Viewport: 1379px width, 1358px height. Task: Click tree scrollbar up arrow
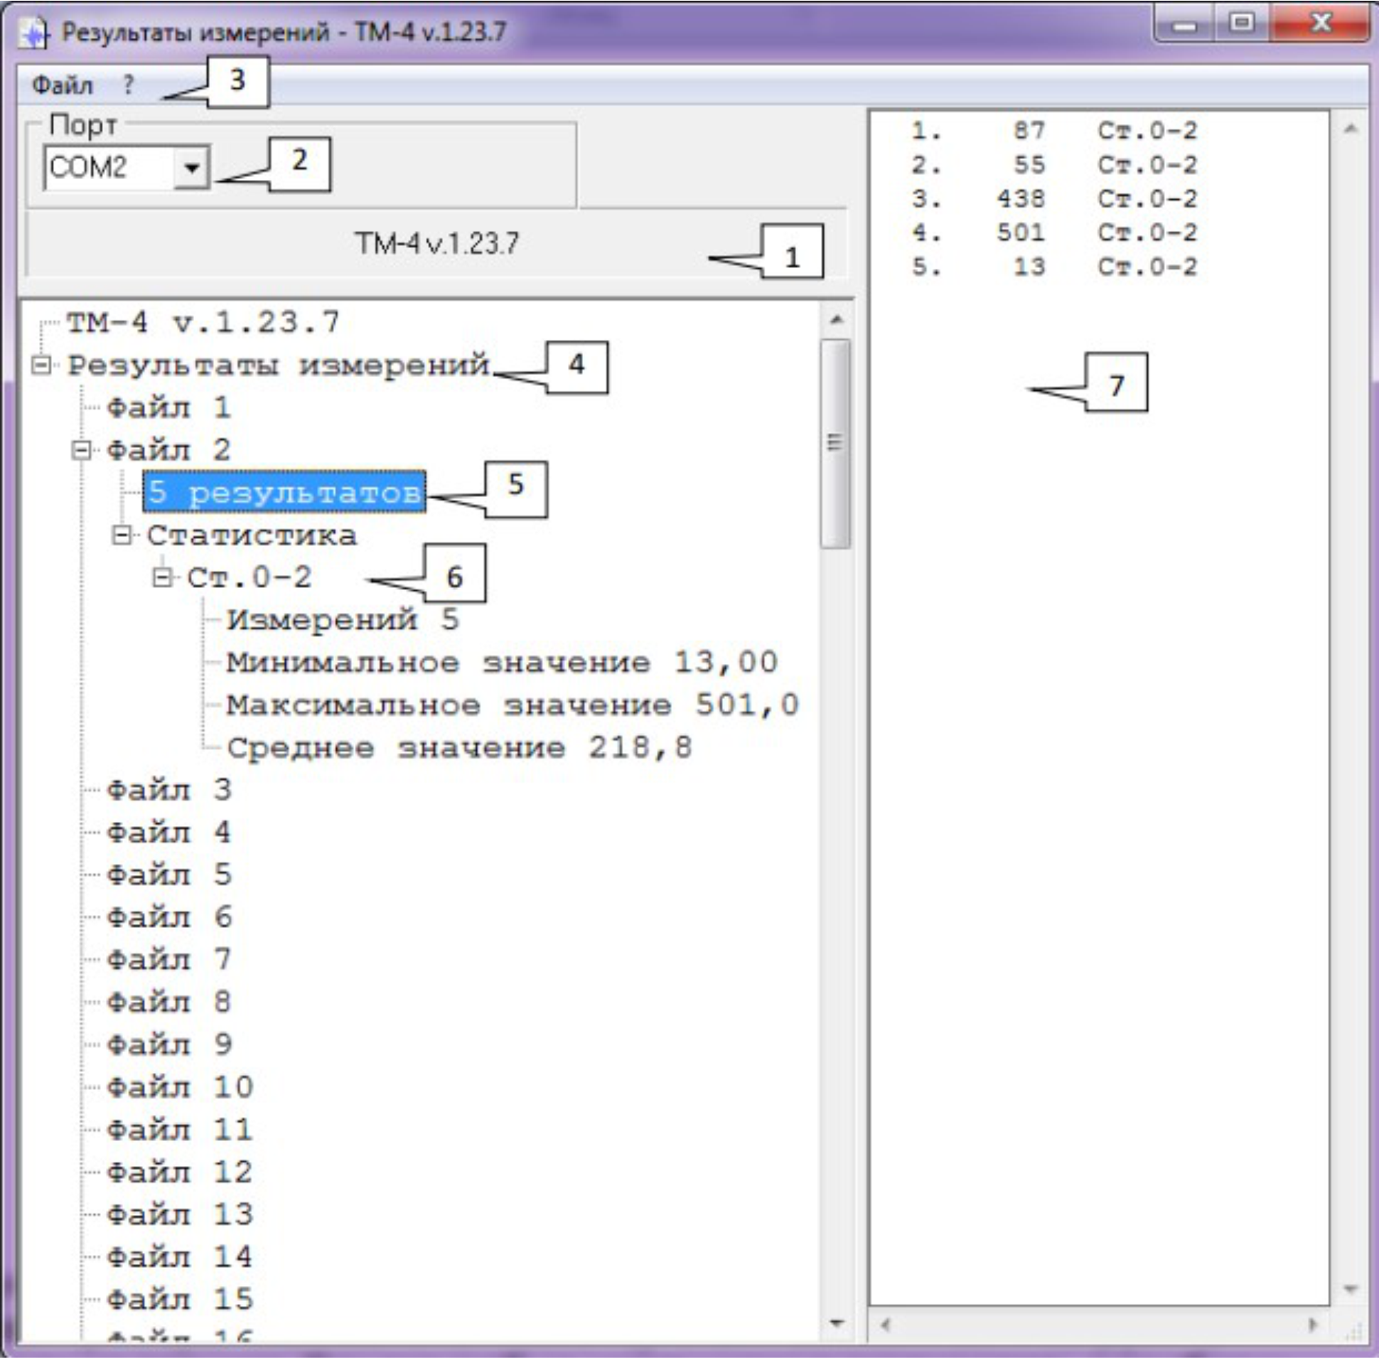coord(837,319)
